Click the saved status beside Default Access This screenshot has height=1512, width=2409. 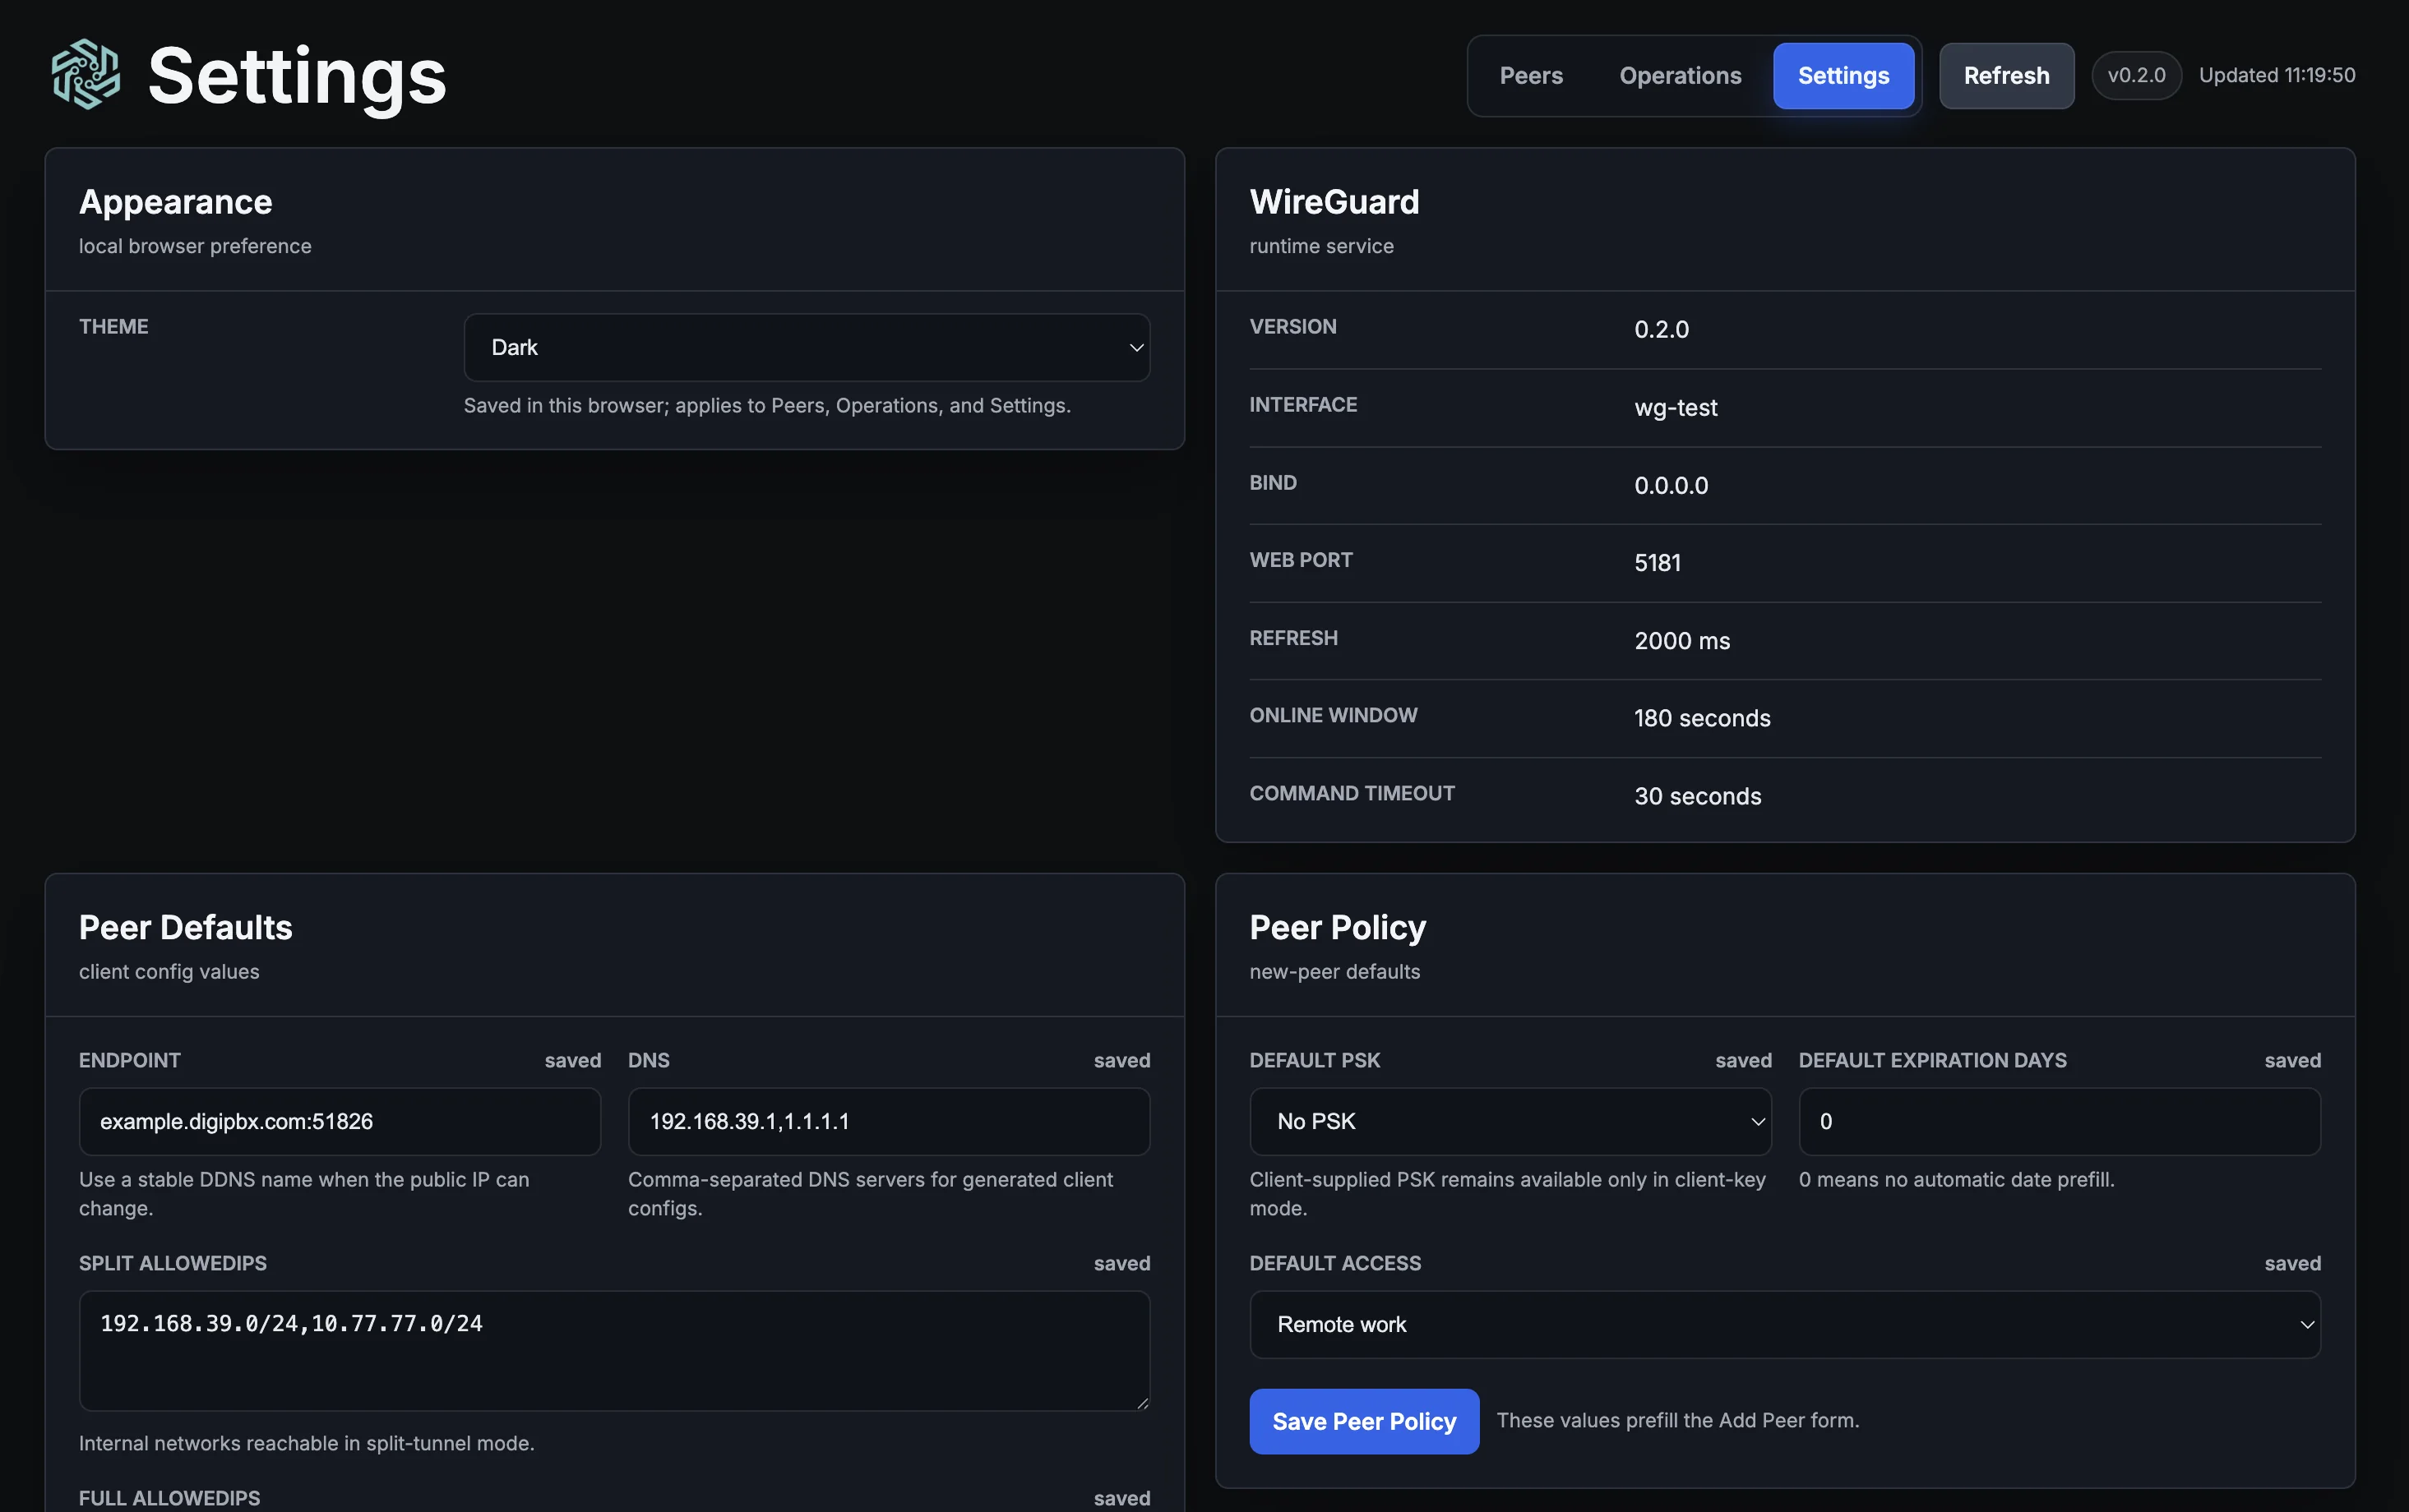point(2292,1264)
